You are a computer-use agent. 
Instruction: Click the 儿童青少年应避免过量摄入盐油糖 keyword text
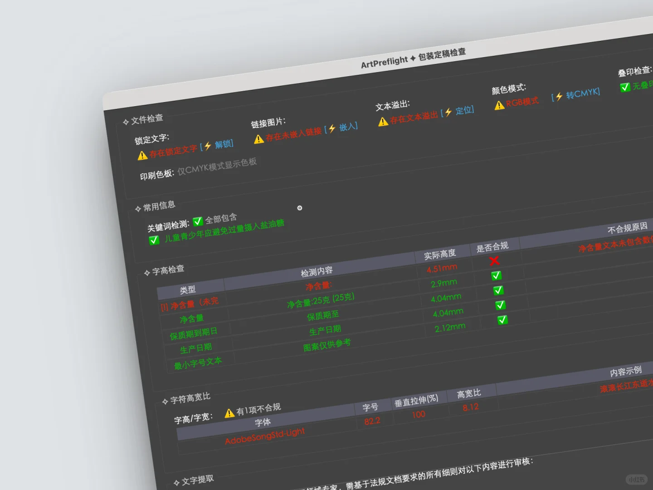click(x=224, y=231)
